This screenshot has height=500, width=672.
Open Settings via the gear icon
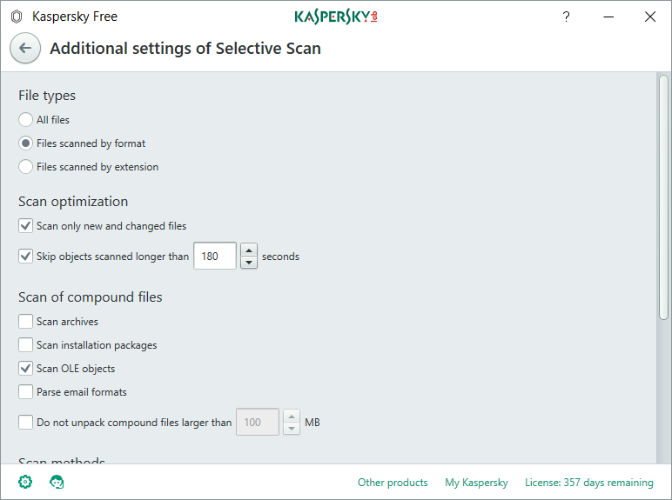tap(25, 482)
